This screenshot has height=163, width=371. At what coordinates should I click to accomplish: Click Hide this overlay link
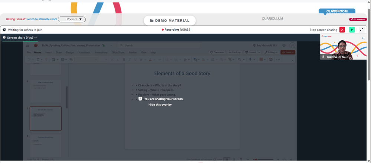pos(160,105)
